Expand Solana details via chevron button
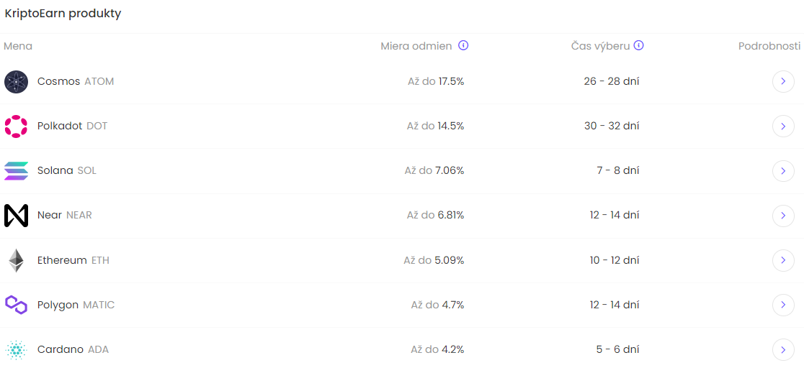 coord(783,171)
